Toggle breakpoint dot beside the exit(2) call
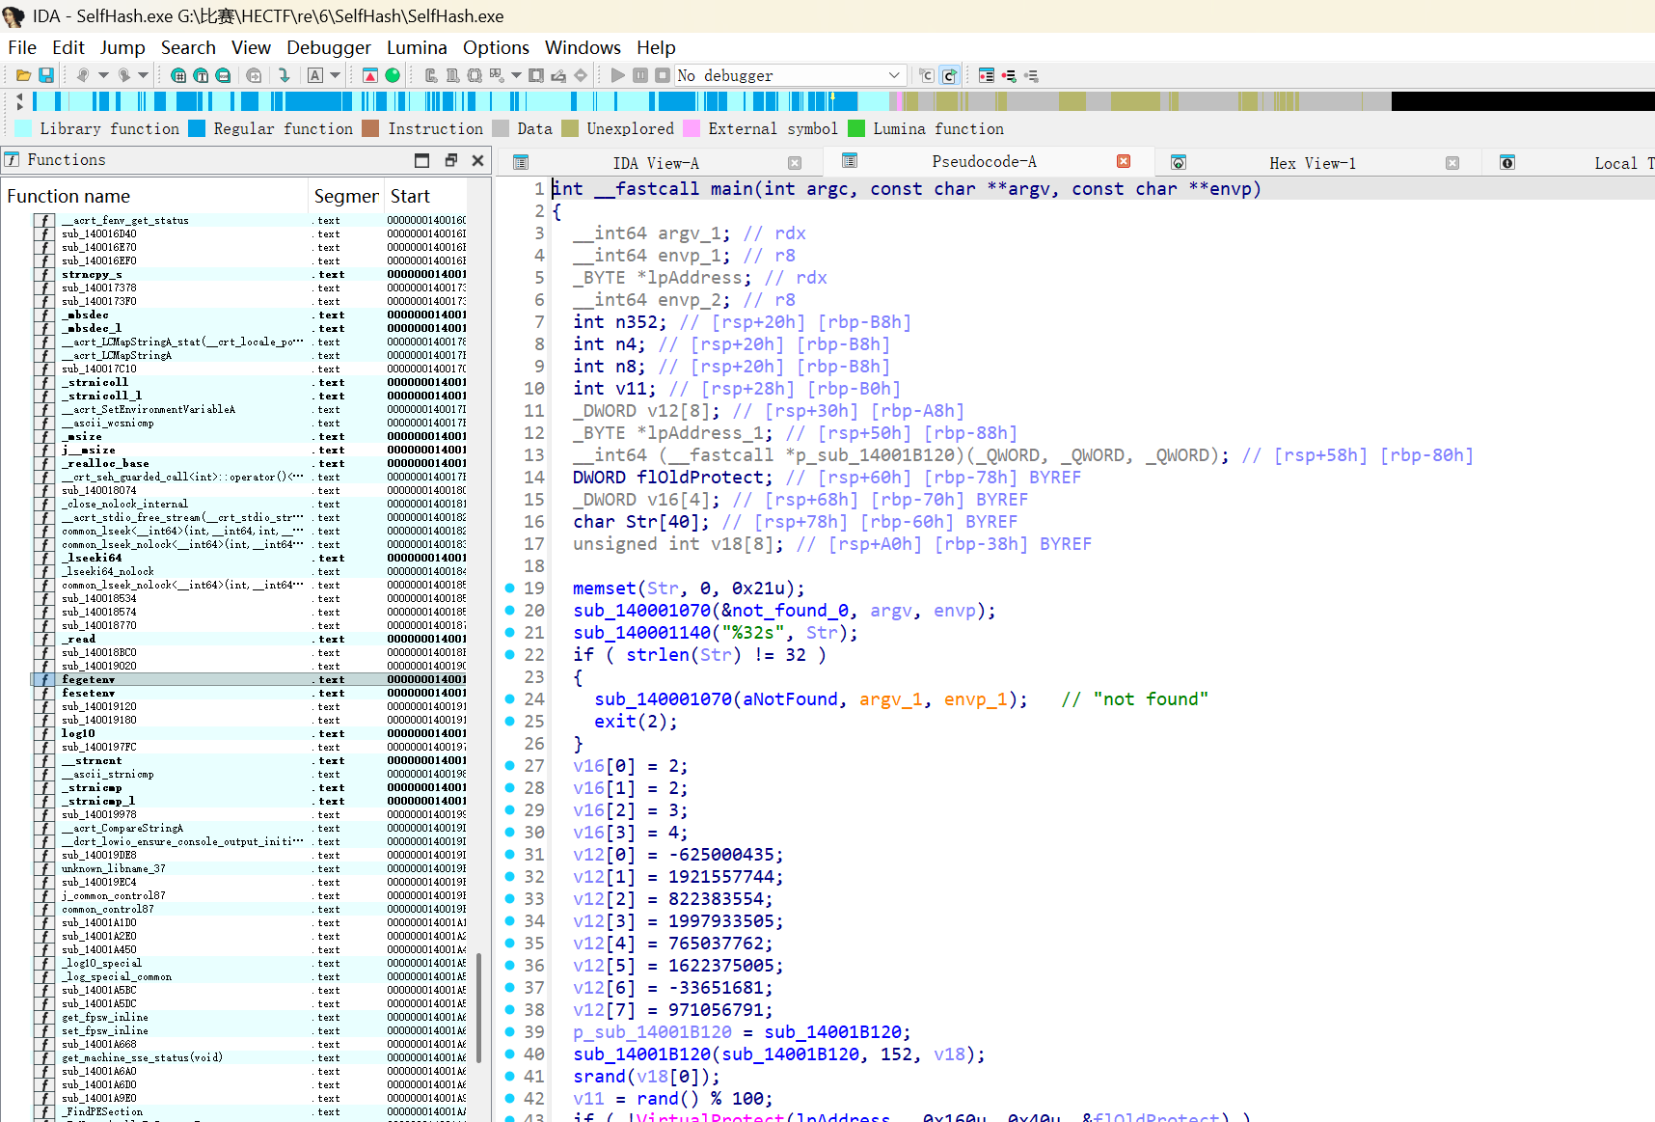 coord(510,721)
